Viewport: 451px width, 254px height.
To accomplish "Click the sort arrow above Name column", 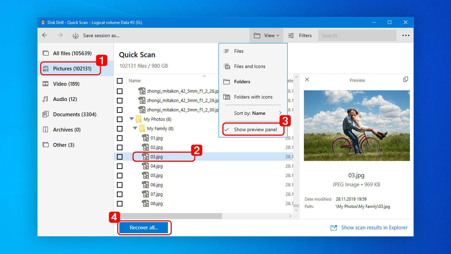I will [x=204, y=76].
